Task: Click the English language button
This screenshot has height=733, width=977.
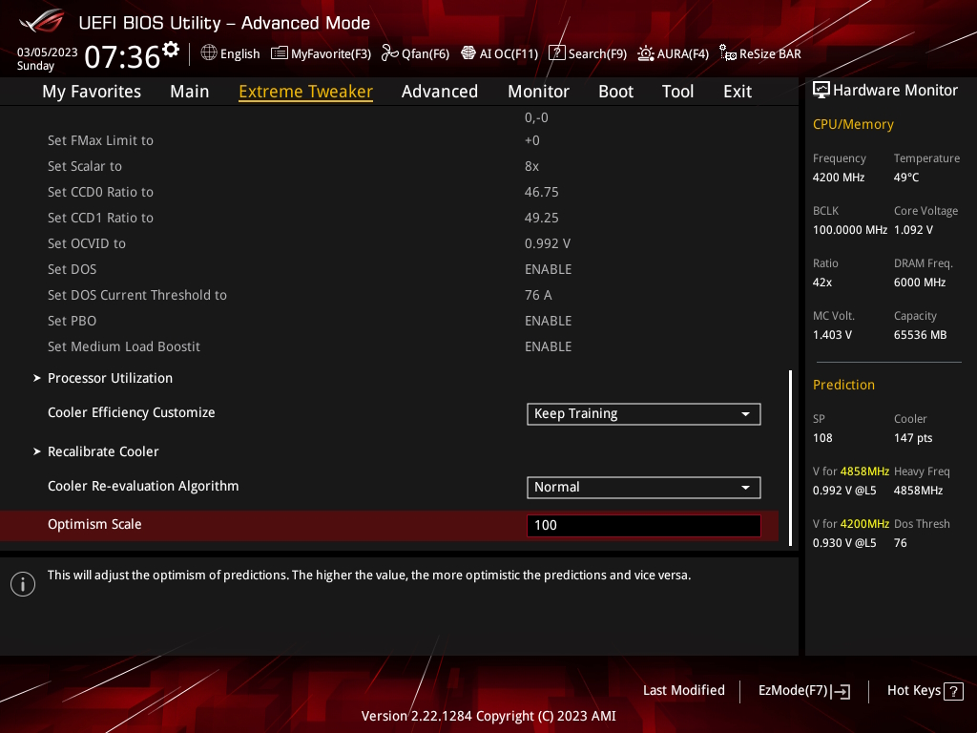Action: tap(230, 53)
